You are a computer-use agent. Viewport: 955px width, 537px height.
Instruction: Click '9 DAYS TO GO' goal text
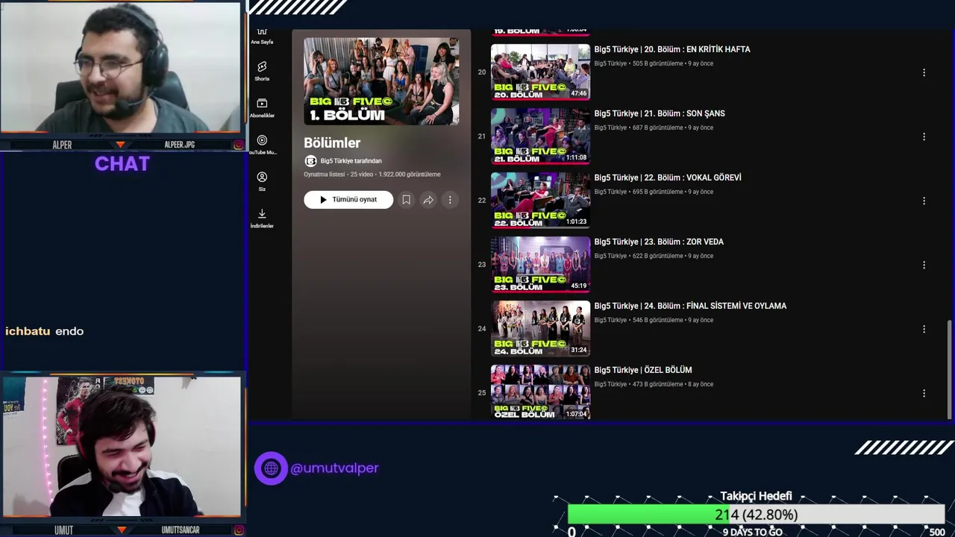pyautogui.click(x=752, y=533)
